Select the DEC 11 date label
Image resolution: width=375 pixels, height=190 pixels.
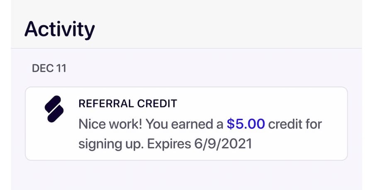(49, 68)
